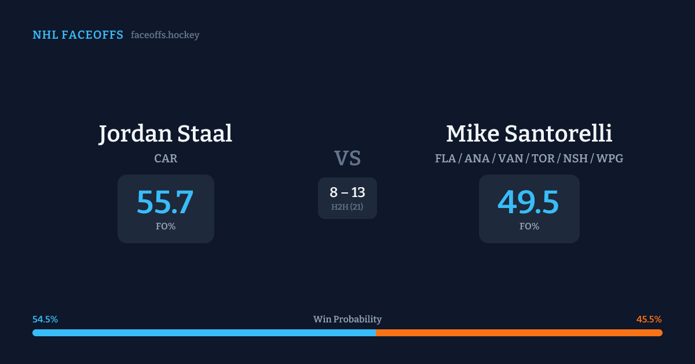Screen dimensions: 695x364
Task: Select the Mike Santorelli player name
Action: click(529, 133)
